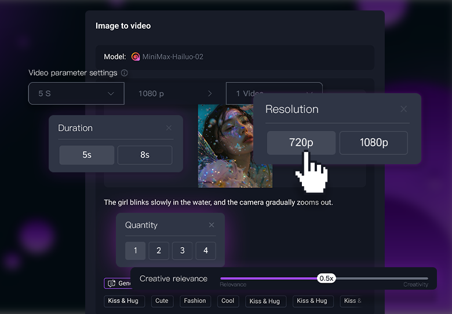Click the Cute style tag
452x314 pixels.
click(x=162, y=301)
